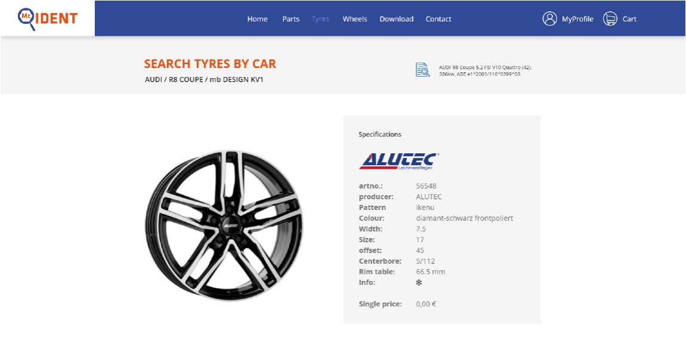Select the article number 56548
The height and width of the screenshot is (358, 686).
click(426, 186)
